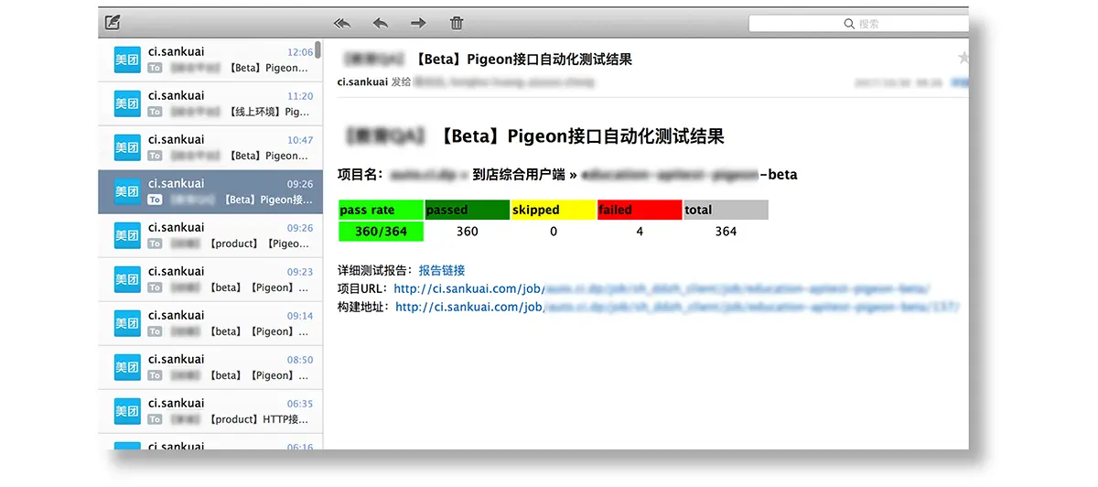
Task: Open the 构建地址 ci.sankuai.com build link
Action: [677, 307]
